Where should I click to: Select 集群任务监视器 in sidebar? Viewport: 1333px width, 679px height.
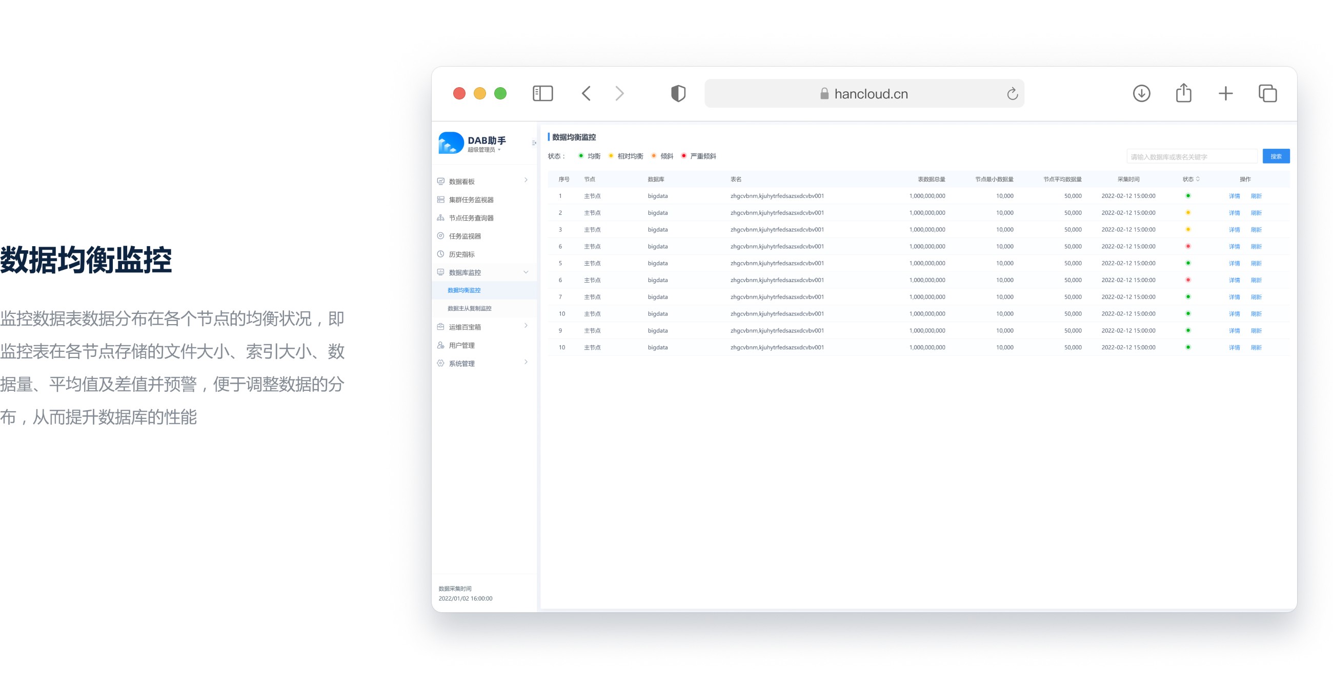coord(471,200)
